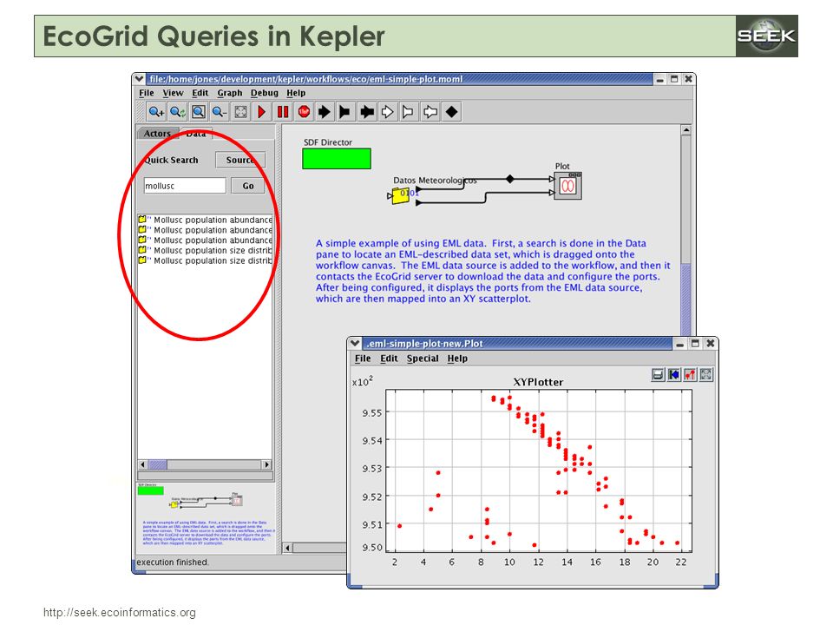Image resolution: width=833 pixels, height=625 pixels.
Task: Click the canvas vertical scrollbar up arrow
Action: click(686, 130)
